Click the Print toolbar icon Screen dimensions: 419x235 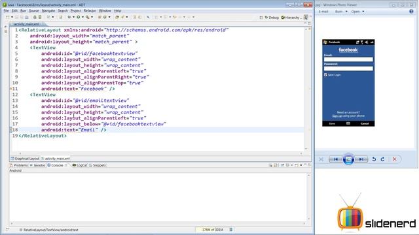click(27, 17)
